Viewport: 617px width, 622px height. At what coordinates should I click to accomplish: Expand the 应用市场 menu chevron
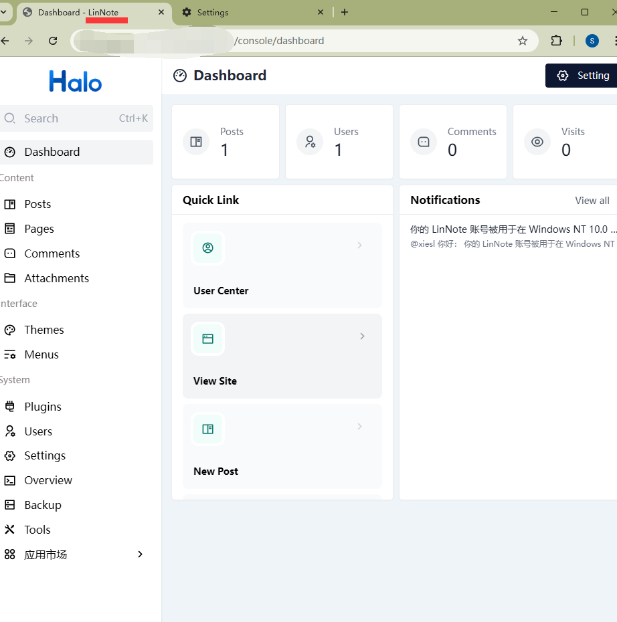140,554
